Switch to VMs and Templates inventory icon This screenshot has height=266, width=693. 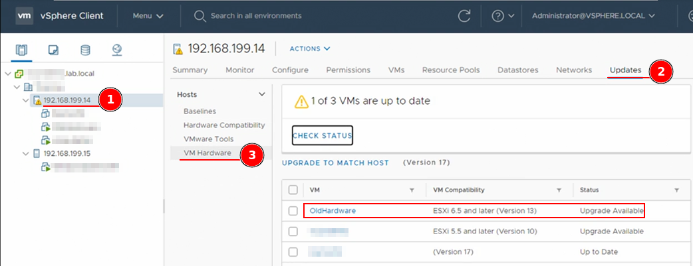[53, 50]
